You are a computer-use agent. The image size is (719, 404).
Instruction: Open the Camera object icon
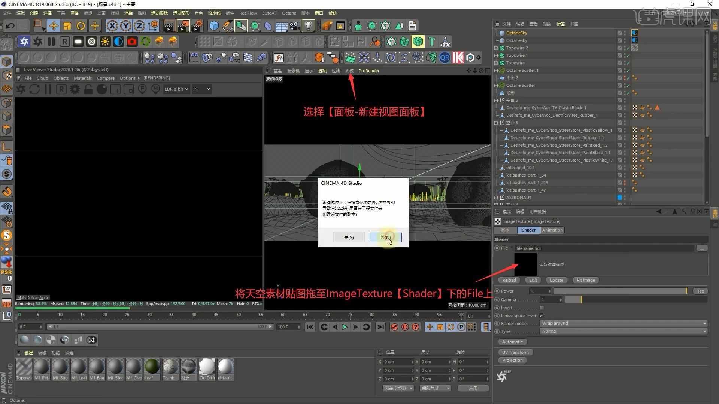[x=295, y=26]
